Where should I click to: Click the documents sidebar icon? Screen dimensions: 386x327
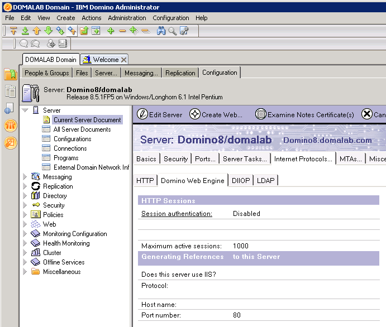[11, 91]
